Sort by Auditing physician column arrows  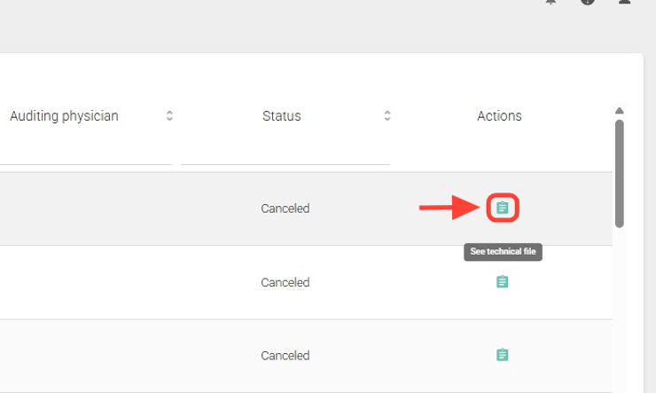[169, 116]
